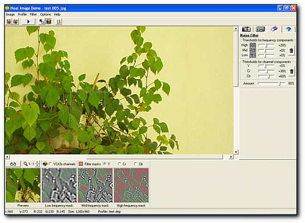Click the blue arrow icon in right panel
The width and height of the screenshot is (305, 223).
coord(289,29)
